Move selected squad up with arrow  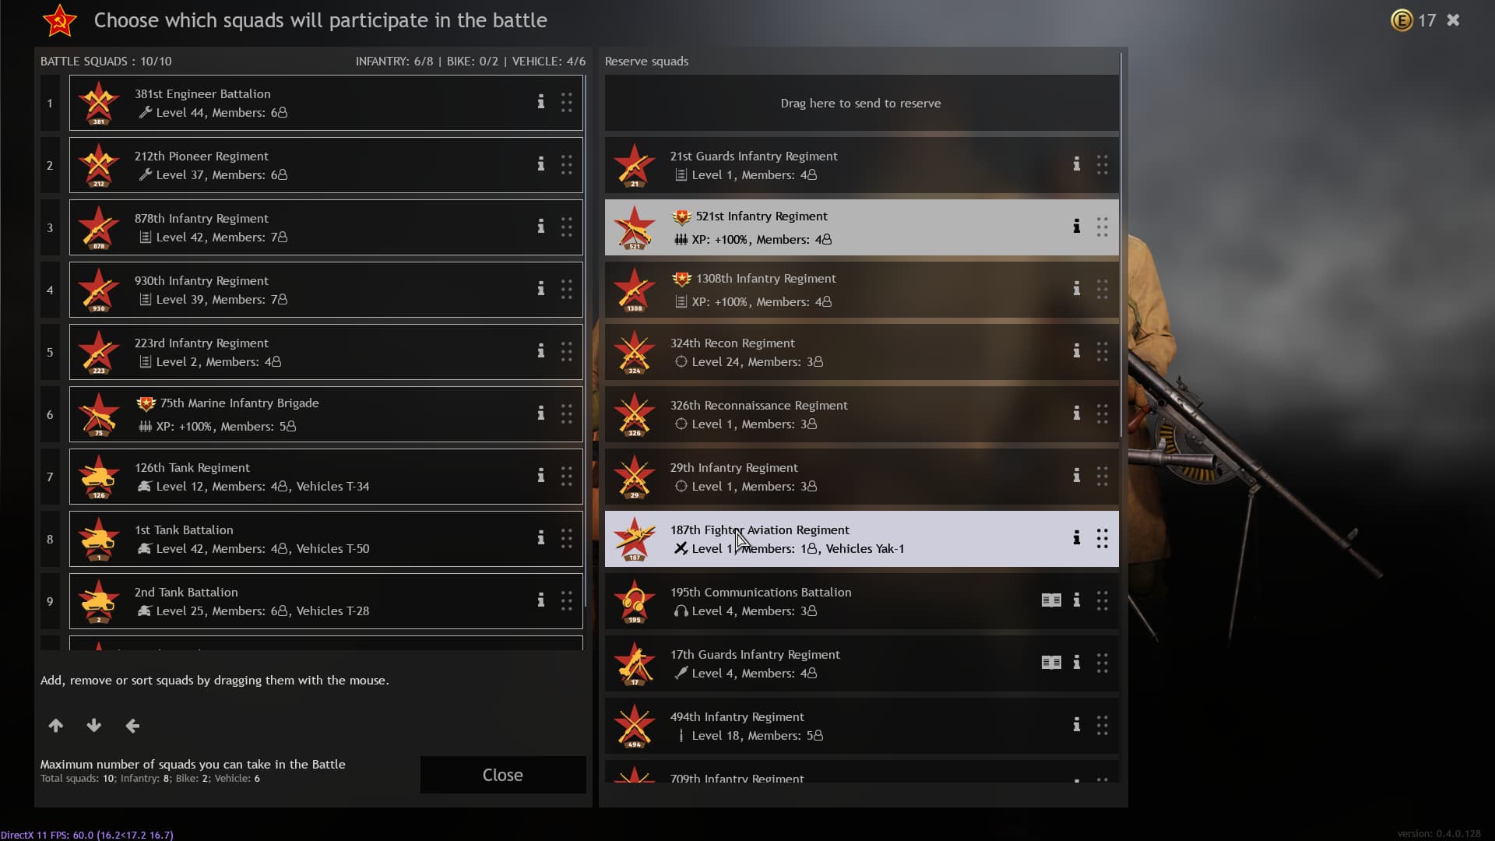56,726
